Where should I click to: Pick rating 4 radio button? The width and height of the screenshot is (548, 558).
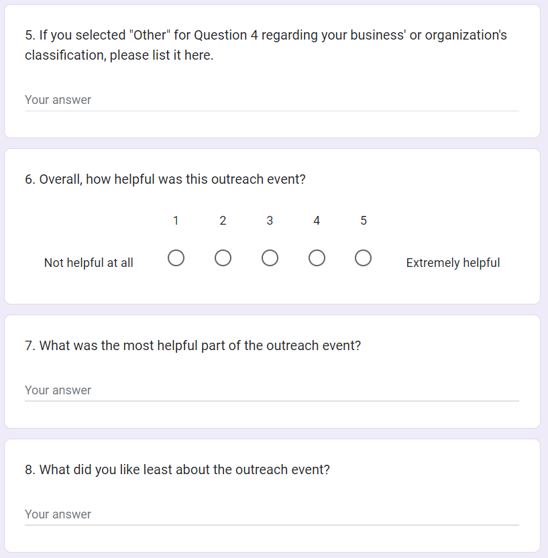pyautogui.click(x=317, y=258)
